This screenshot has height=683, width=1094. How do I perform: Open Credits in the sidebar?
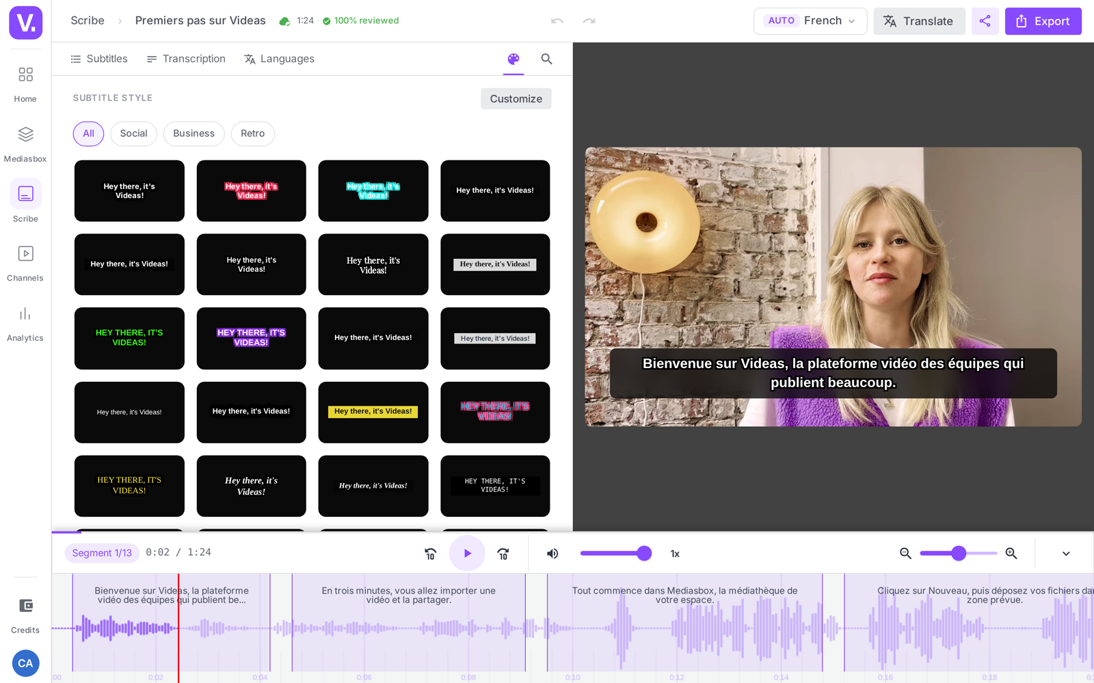click(x=25, y=615)
